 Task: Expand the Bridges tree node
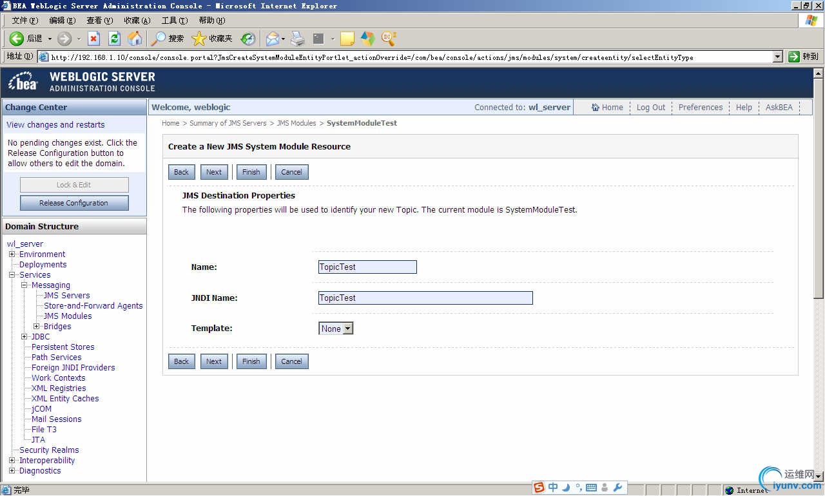pos(37,326)
